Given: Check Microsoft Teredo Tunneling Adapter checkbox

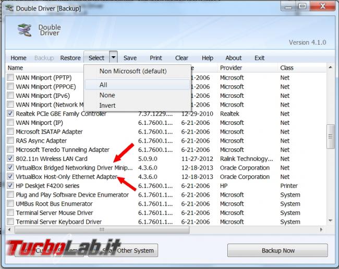Looking at the screenshot, I should (10, 149).
